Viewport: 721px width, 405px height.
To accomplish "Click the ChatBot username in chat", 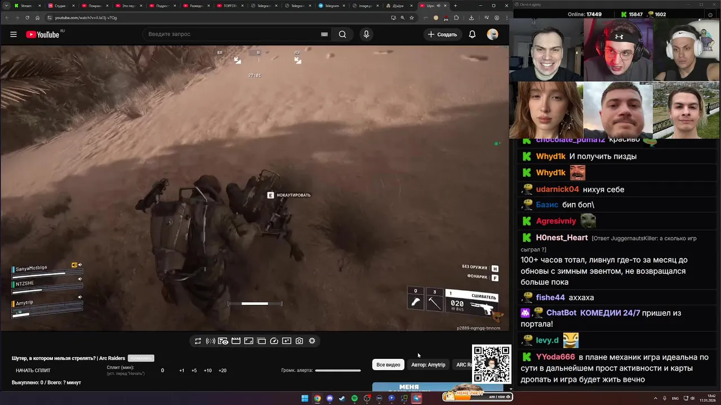I will (561, 313).
